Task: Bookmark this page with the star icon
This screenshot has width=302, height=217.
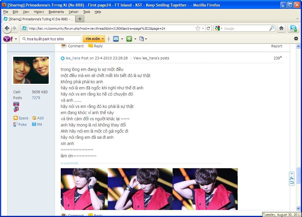Action: (198, 29)
